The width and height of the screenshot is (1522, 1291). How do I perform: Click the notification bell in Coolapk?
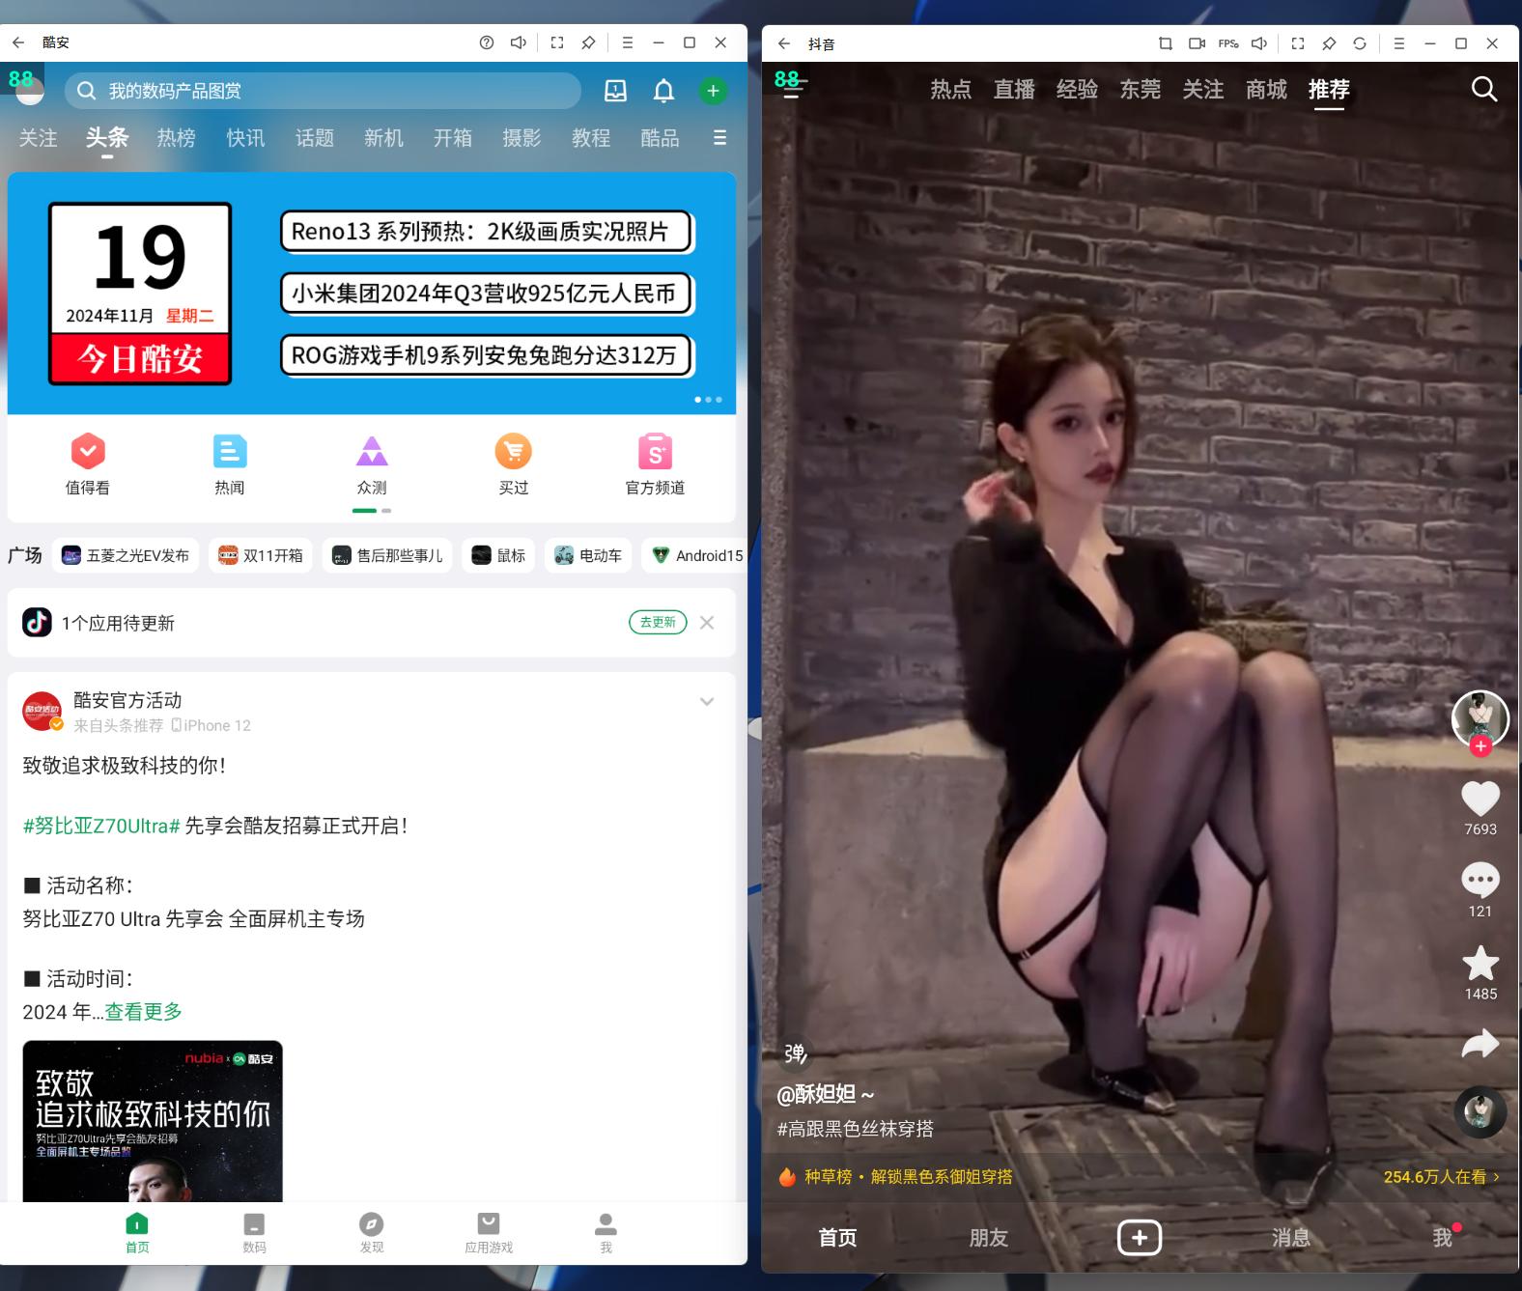click(x=663, y=91)
